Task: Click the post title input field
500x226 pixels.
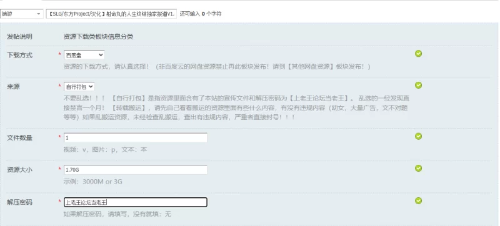Action: pos(111,14)
